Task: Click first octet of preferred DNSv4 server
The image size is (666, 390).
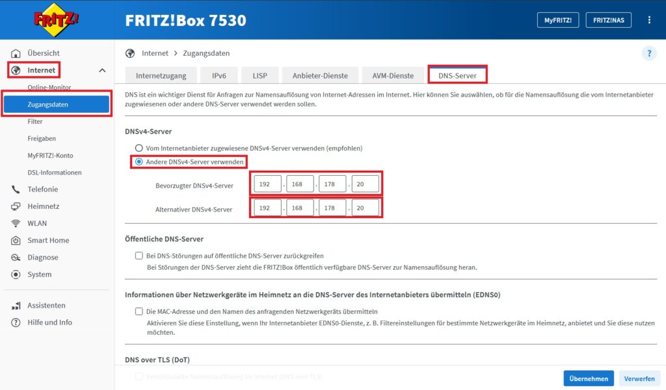Action: pos(267,184)
